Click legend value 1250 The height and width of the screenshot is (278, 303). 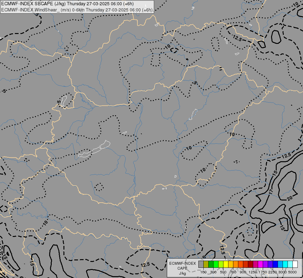pyautogui.click(x=253, y=272)
